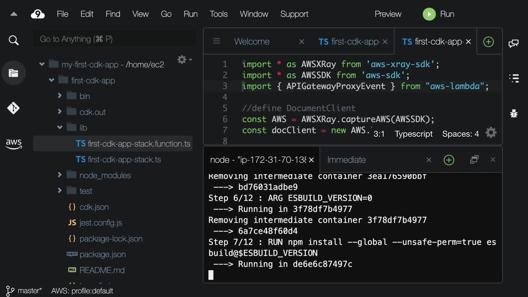Open the Tools menu
The height and width of the screenshot is (297, 528).
pos(218,14)
